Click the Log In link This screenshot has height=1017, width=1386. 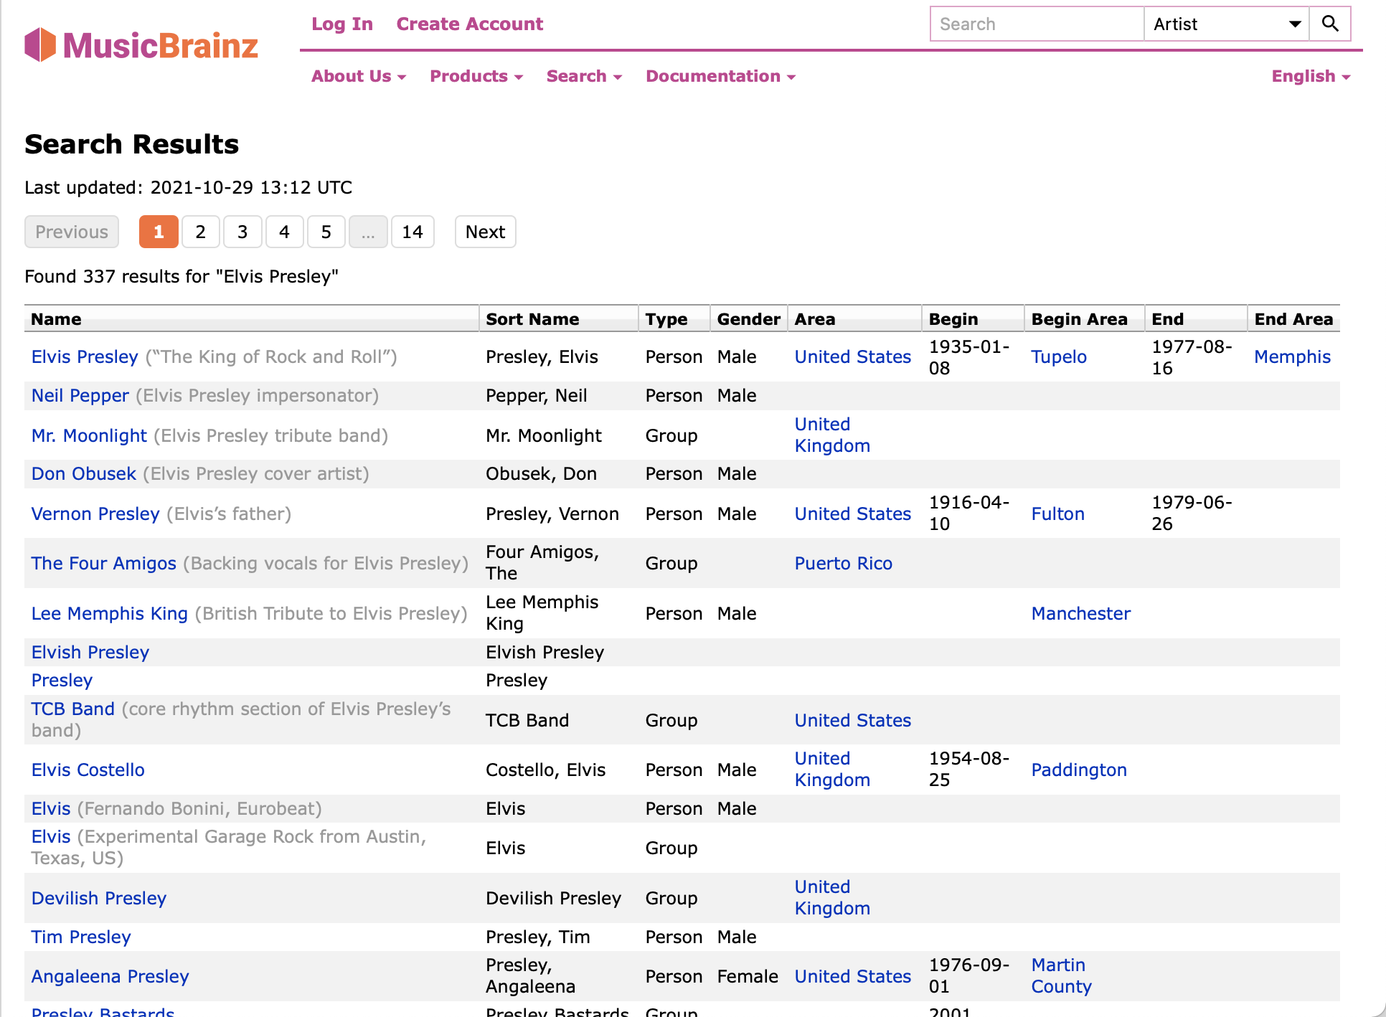coord(342,24)
